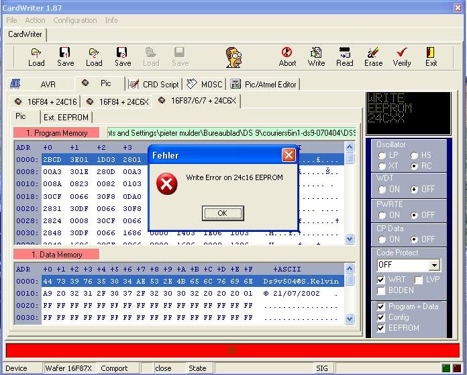Viewport: 467px width, 375px height.
Task: Open the Pic/Atmel Editor tab
Action: 263,85
